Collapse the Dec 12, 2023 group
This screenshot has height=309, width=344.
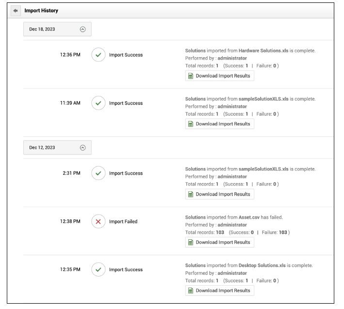point(82,148)
